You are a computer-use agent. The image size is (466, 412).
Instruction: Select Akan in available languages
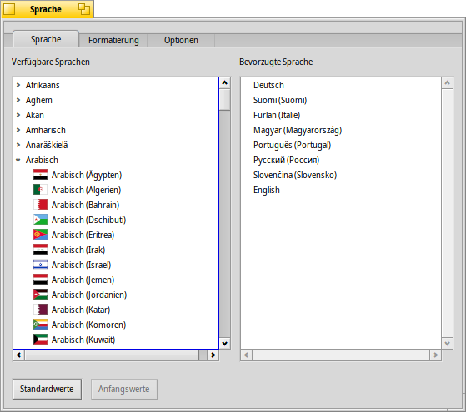pyautogui.click(x=35, y=115)
